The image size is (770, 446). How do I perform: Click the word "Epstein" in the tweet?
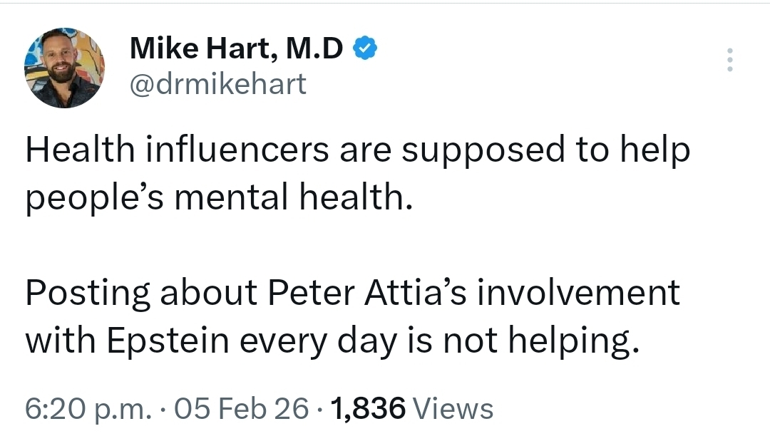pyautogui.click(x=169, y=341)
